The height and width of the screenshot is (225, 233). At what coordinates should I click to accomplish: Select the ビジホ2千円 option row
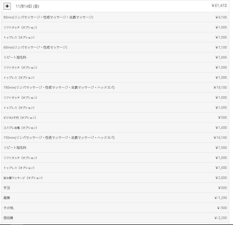coord(20,118)
